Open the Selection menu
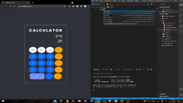The height and width of the screenshot is (103, 183). coord(108,1)
